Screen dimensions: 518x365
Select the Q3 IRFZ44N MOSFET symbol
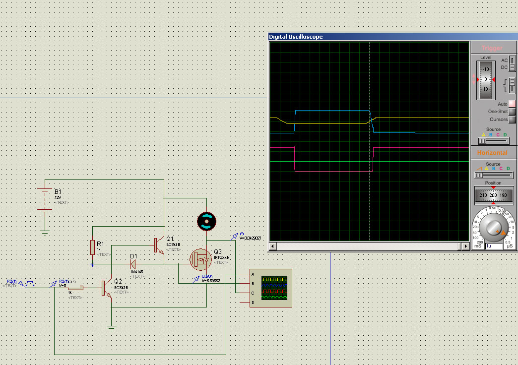point(201,258)
